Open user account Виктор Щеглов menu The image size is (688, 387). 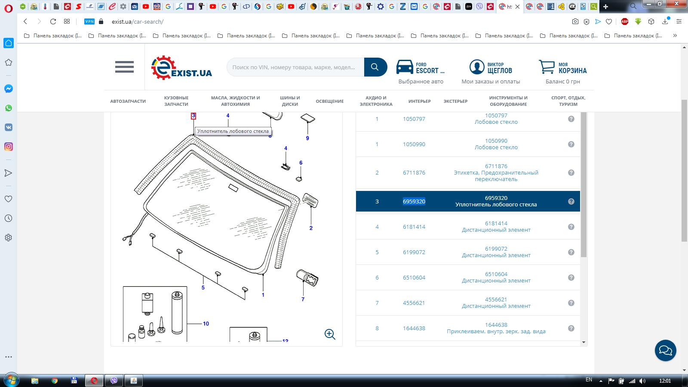point(491,68)
